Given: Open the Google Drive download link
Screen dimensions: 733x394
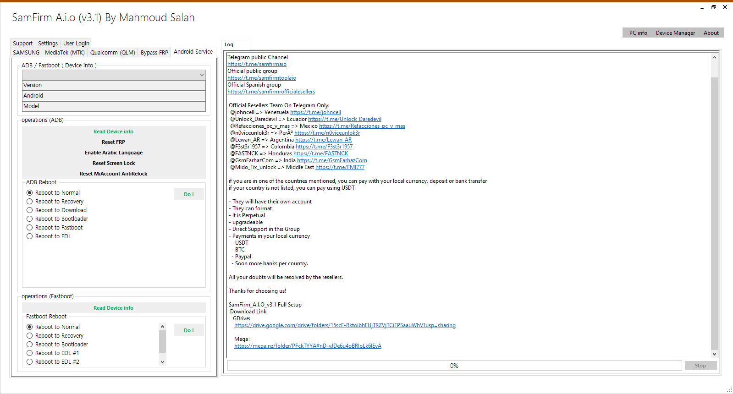Looking at the screenshot, I should 345,325.
